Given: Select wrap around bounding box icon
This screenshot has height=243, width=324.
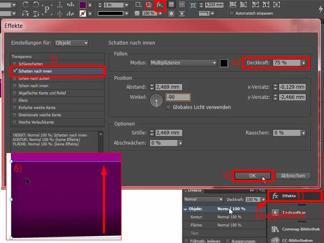Looking at the screenshot, I should point(181,4).
